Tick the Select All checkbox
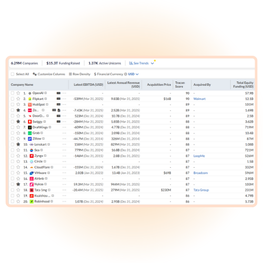This screenshot has height=263, width=263. click(x=13, y=74)
